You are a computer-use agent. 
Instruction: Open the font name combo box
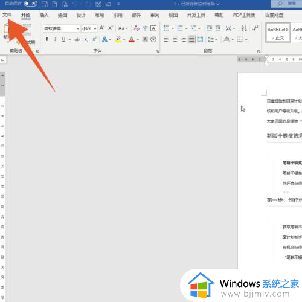[x=62, y=28]
